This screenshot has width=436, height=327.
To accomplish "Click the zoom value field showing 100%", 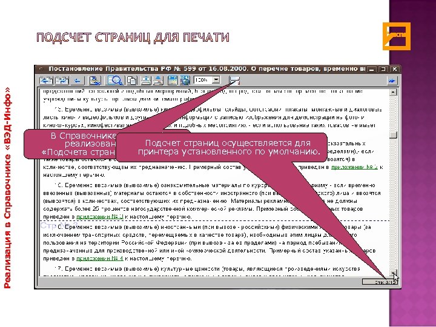I will (x=203, y=80).
